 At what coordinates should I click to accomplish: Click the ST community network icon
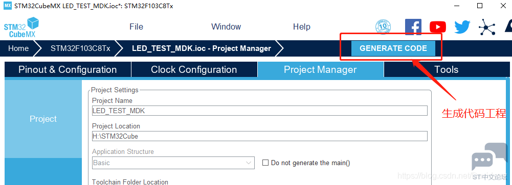click(x=487, y=27)
